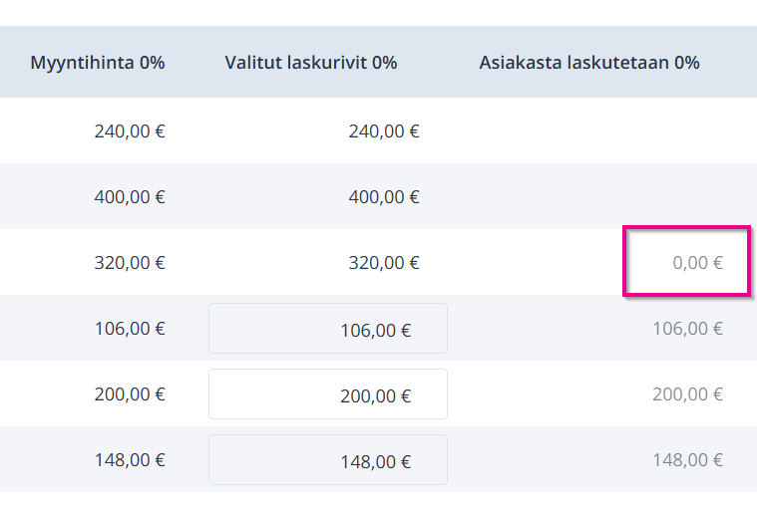Image resolution: width=757 pixels, height=519 pixels.
Task: Click the Asiakasta laskutetaan 0% column header
Action: pyautogui.click(x=589, y=63)
